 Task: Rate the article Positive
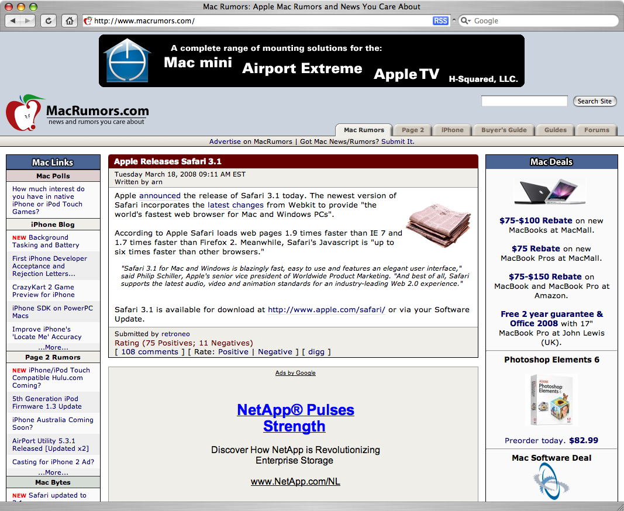(x=233, y=352)
